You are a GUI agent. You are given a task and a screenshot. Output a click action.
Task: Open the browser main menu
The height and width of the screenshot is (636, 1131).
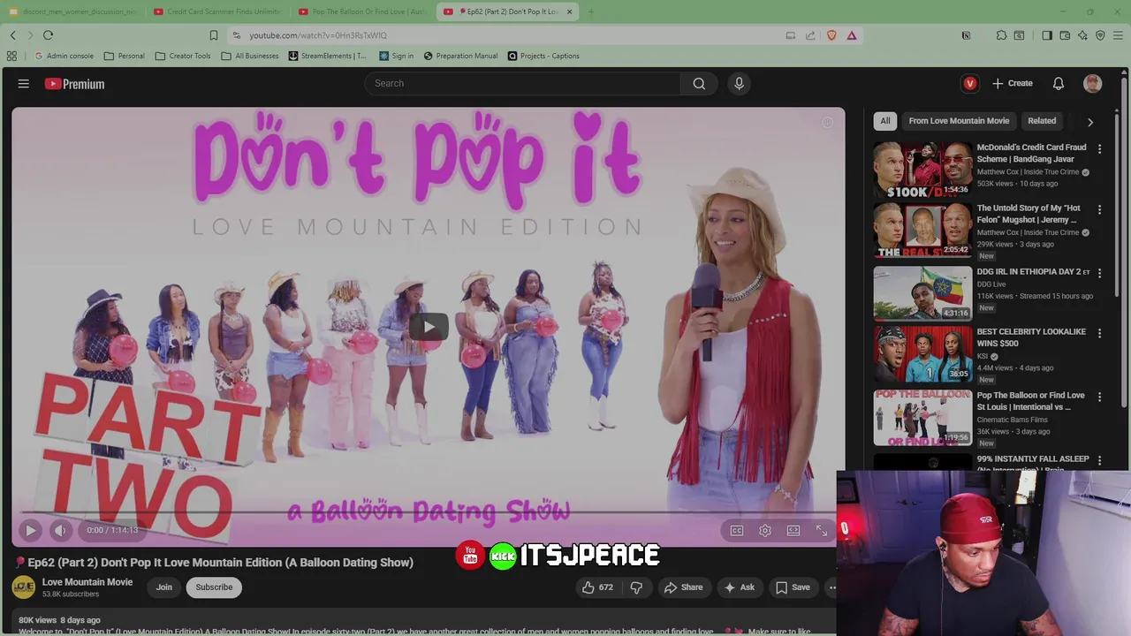coord(1118,35)
